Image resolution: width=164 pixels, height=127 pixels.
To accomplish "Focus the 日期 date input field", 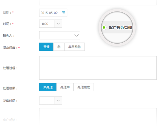I will click(x=53, y=13).
